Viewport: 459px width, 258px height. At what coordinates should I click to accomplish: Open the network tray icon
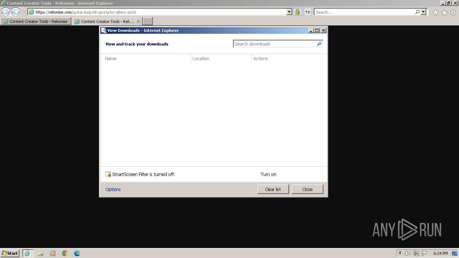pos(416,253)
